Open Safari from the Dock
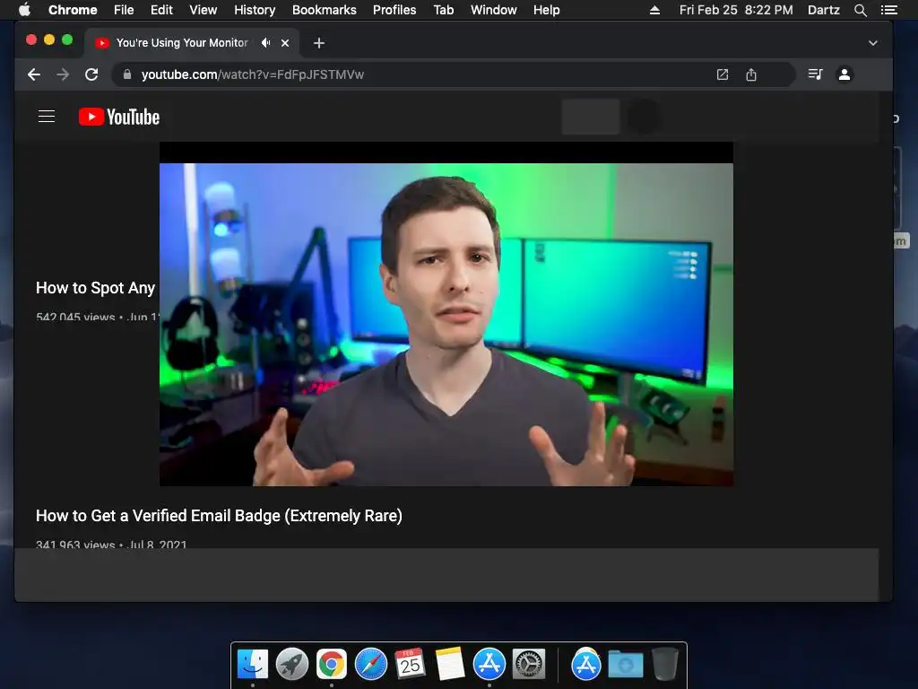 click(x=370, y=664)
